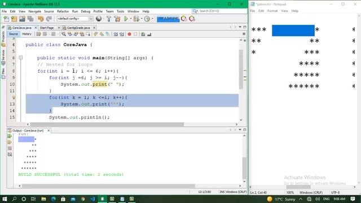Click the Start Macro Recording red icon
Screen dimensions: 361x203
click(129, 34)
